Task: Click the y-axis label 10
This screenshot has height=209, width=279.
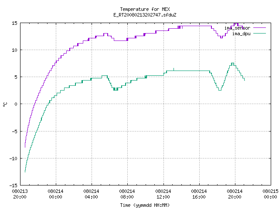Action: 14,50
